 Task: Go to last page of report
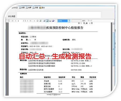click(30, 21)
